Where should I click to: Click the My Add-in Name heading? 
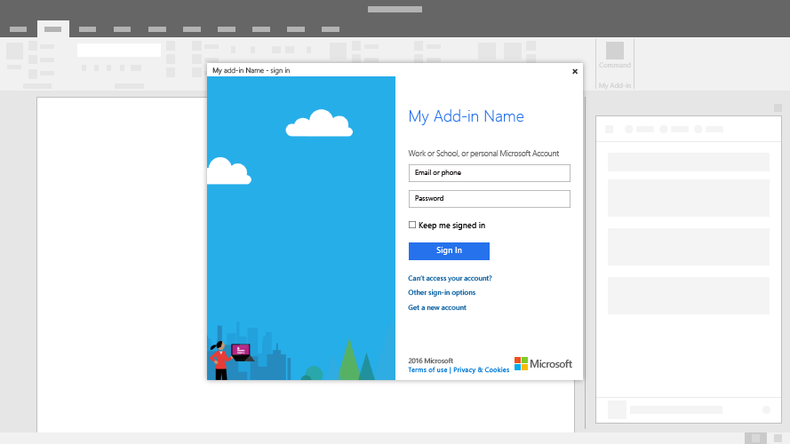(466, 116)
